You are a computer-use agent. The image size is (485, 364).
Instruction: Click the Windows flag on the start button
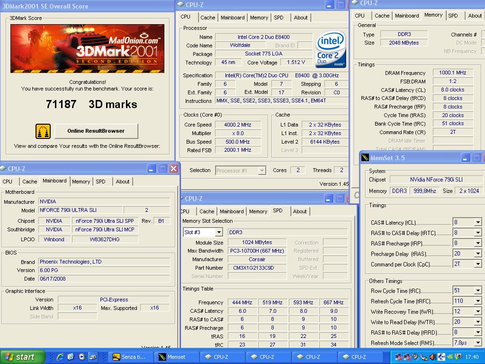coord(9,357)
